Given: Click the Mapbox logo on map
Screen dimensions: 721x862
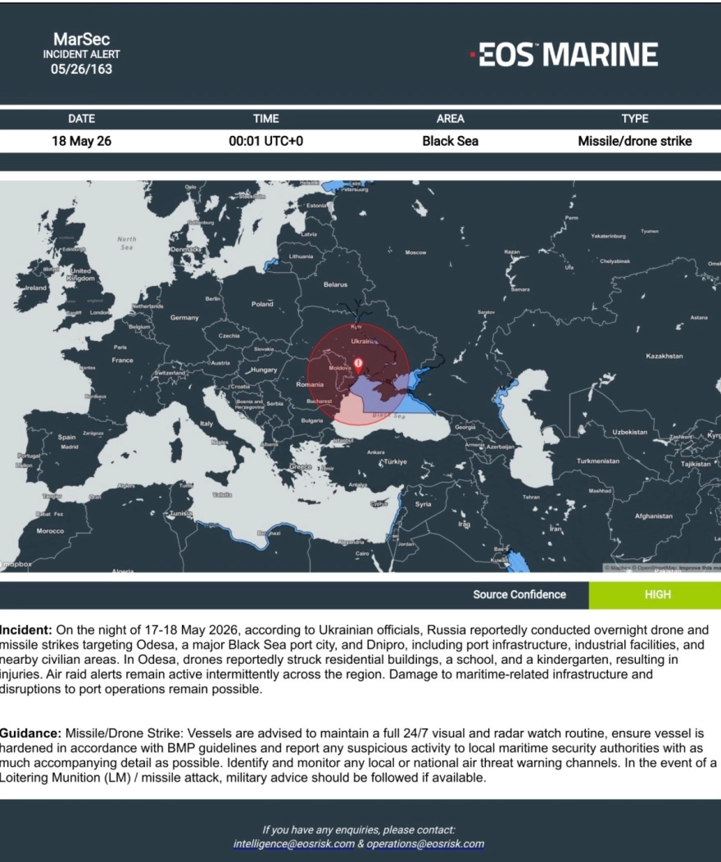Looking at the screenshot, I should coord(16,564).
